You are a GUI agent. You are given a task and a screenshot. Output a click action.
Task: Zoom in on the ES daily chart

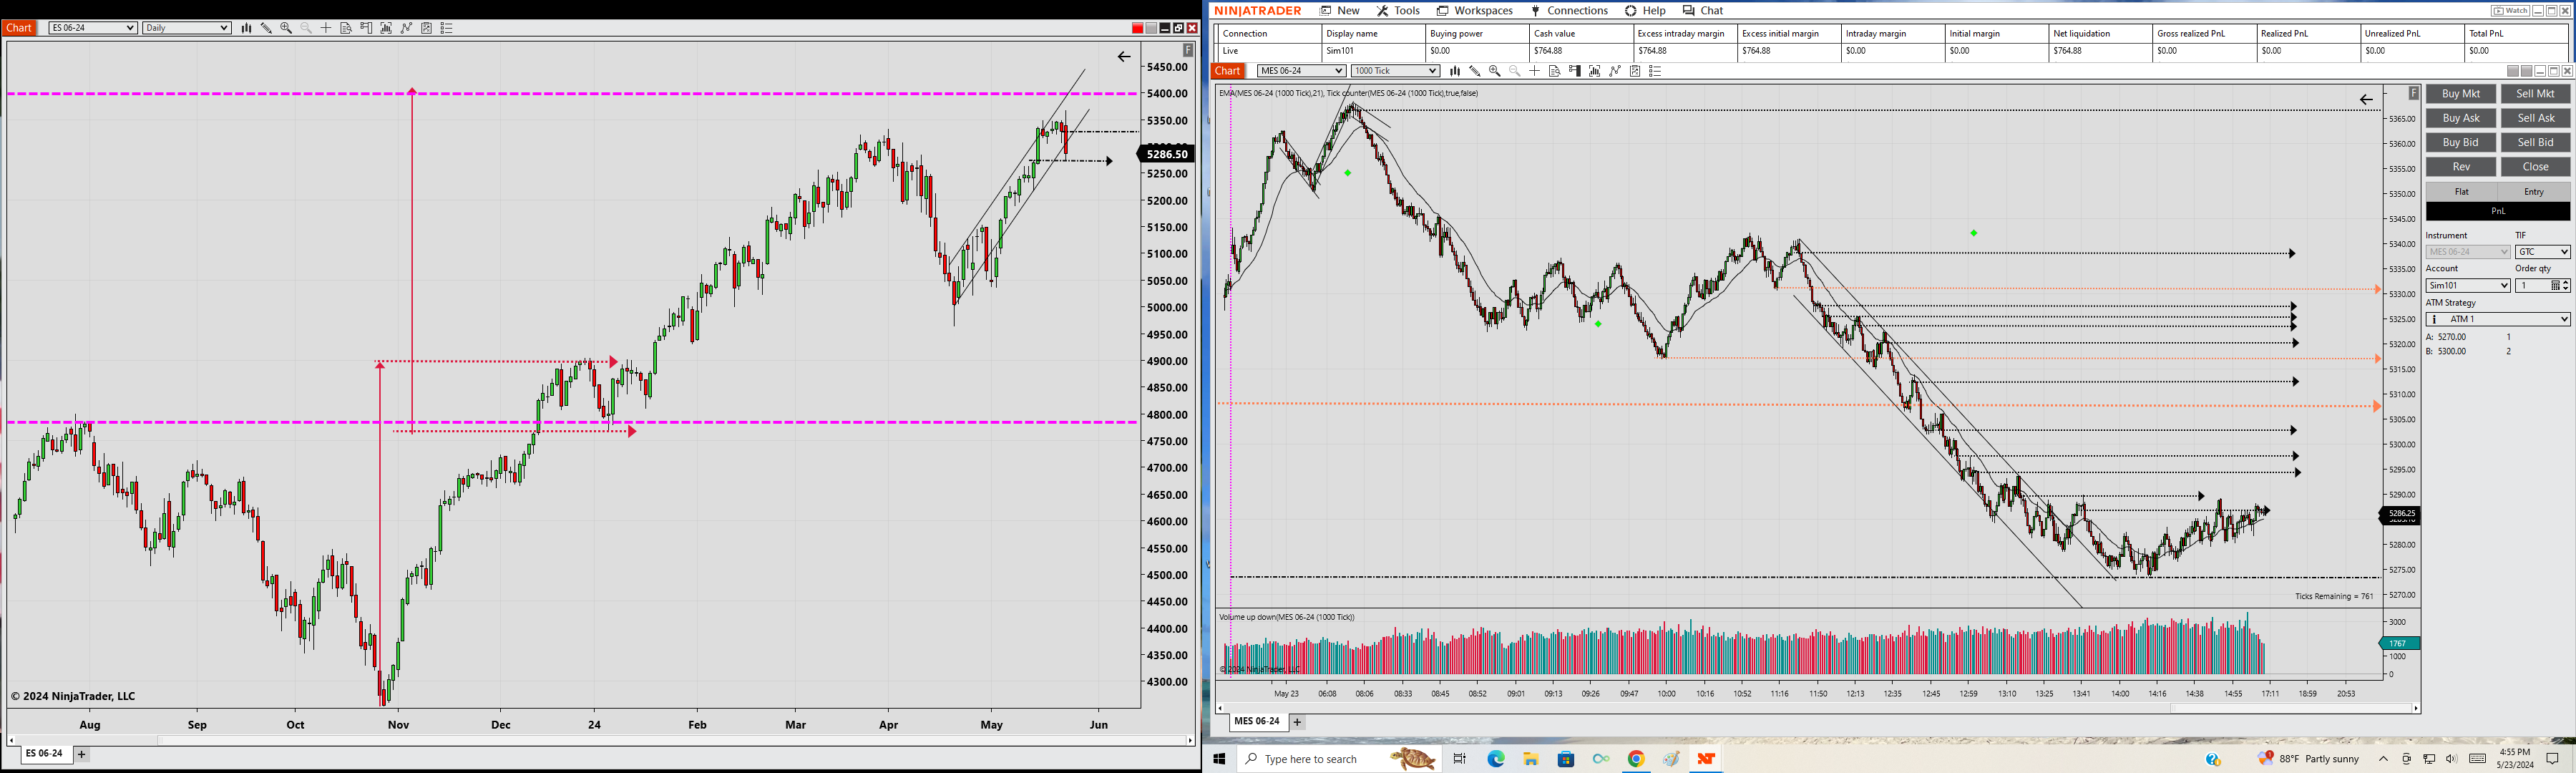click(x=286, y=28)
